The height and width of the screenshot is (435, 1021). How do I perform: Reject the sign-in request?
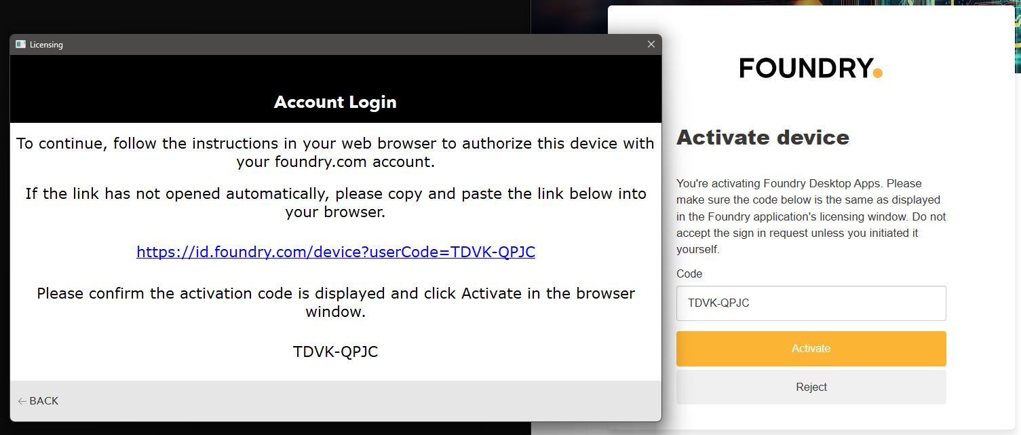click(811, 387)
